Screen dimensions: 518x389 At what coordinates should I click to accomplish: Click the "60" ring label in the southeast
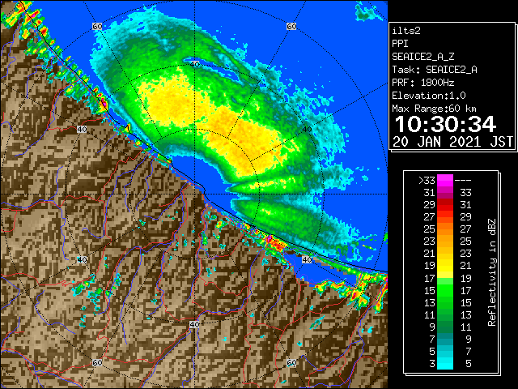point(291,362)
